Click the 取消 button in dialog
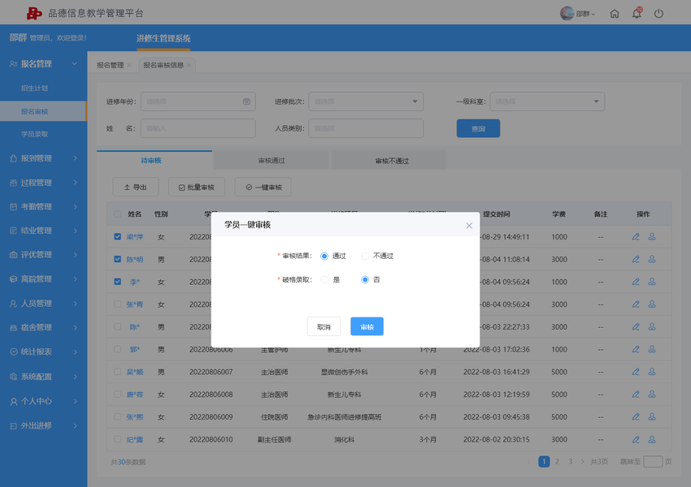The image size is (691, 487). tap(324, 326)
